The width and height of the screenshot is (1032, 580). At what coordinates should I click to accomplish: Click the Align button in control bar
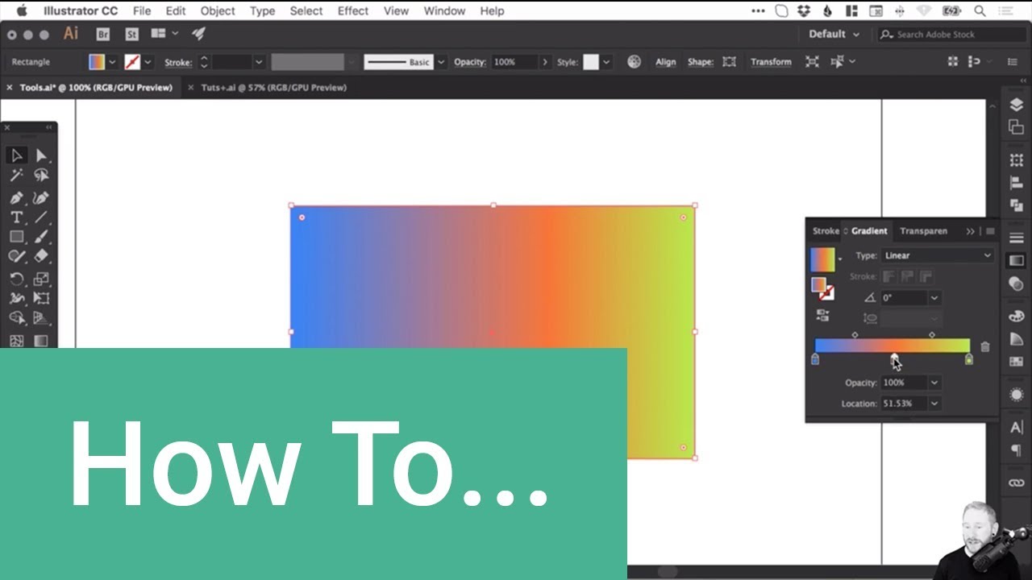[x=665, y=62]
